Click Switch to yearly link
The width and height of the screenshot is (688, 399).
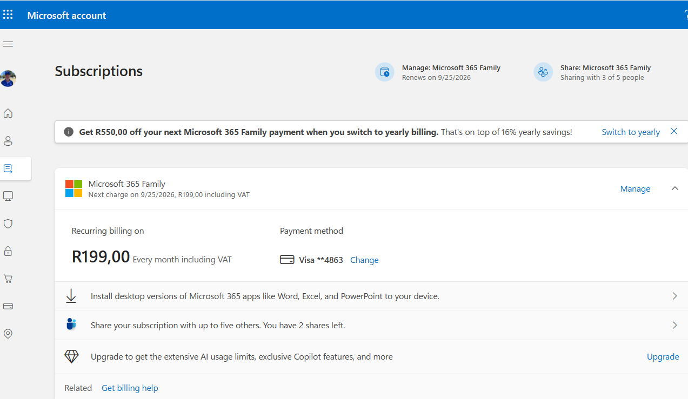pos(631,132)
